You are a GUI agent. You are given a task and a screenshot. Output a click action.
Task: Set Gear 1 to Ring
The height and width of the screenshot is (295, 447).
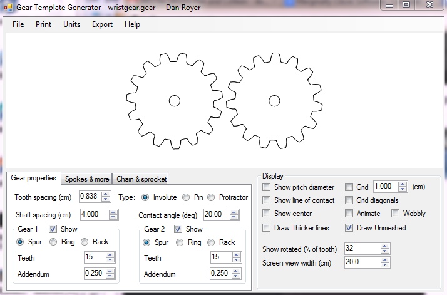(x=53, y=242)
